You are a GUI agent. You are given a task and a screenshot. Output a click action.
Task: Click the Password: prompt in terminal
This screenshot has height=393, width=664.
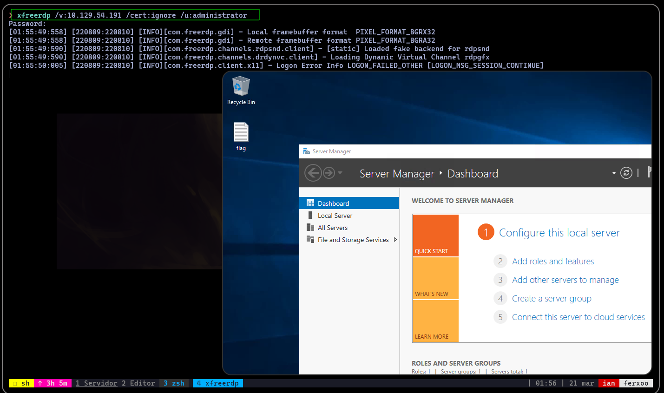pos(27,24)
